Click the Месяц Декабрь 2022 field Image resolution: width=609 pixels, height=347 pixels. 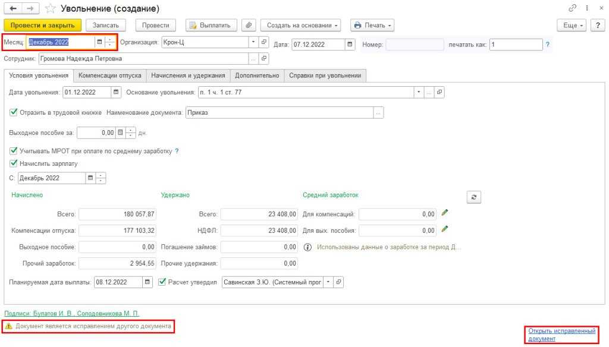tap(61, 42)
